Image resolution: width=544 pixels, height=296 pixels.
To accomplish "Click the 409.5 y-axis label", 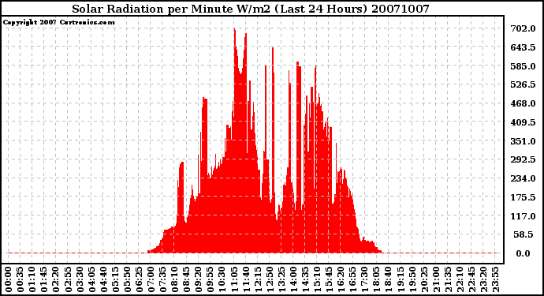I will pos(523,122).
